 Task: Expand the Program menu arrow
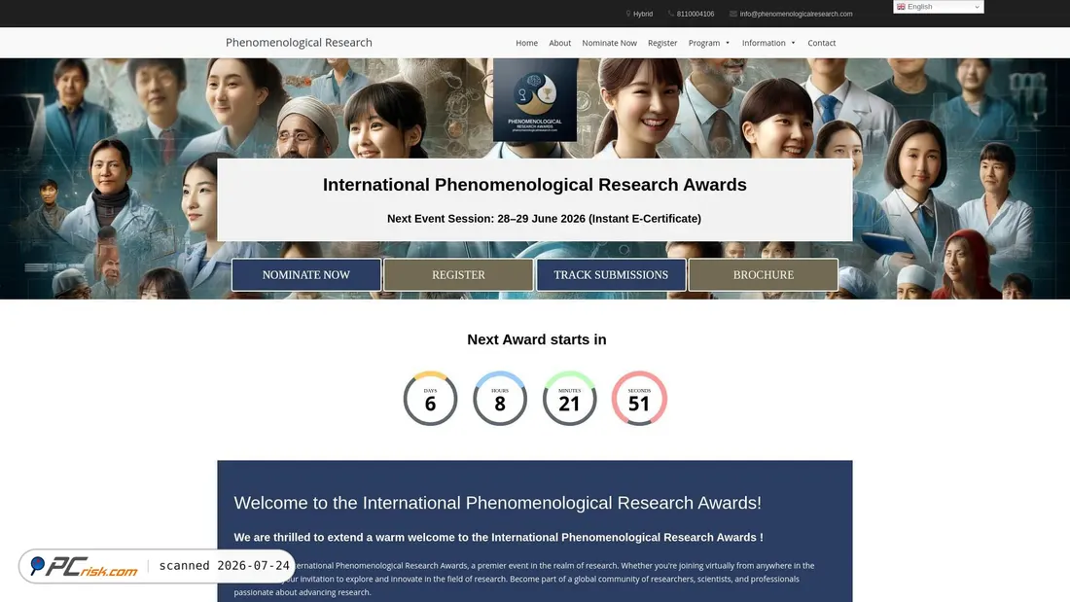click(x=728, y=43)
